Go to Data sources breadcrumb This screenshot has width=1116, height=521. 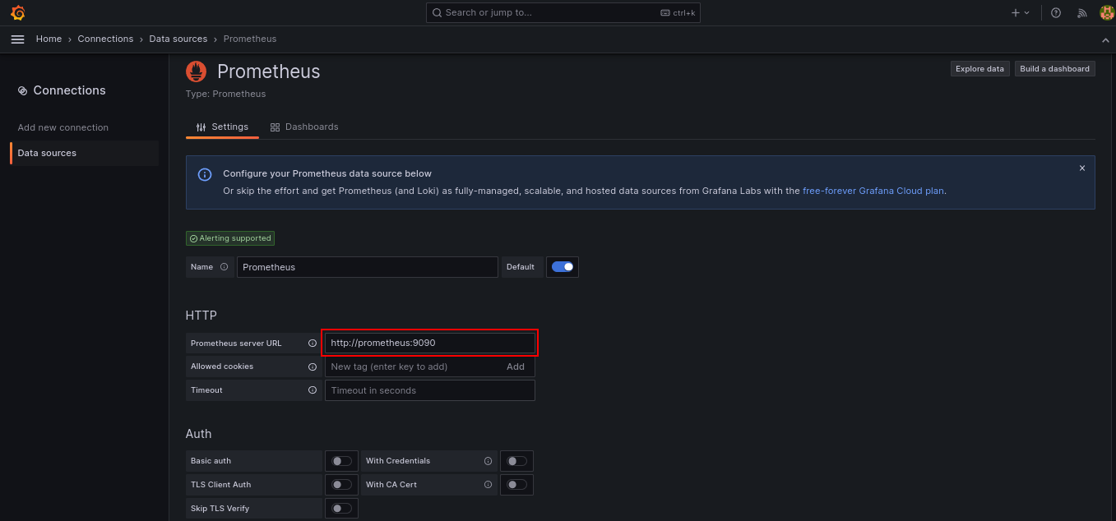178,39
